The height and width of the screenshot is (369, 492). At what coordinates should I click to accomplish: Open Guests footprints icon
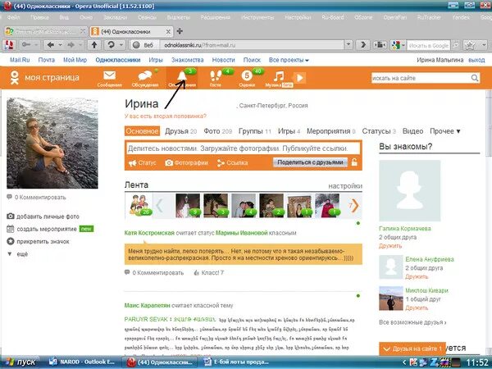(x=216, y=75)
